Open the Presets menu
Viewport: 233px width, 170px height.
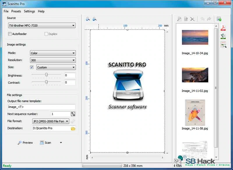tap(16, 11)
